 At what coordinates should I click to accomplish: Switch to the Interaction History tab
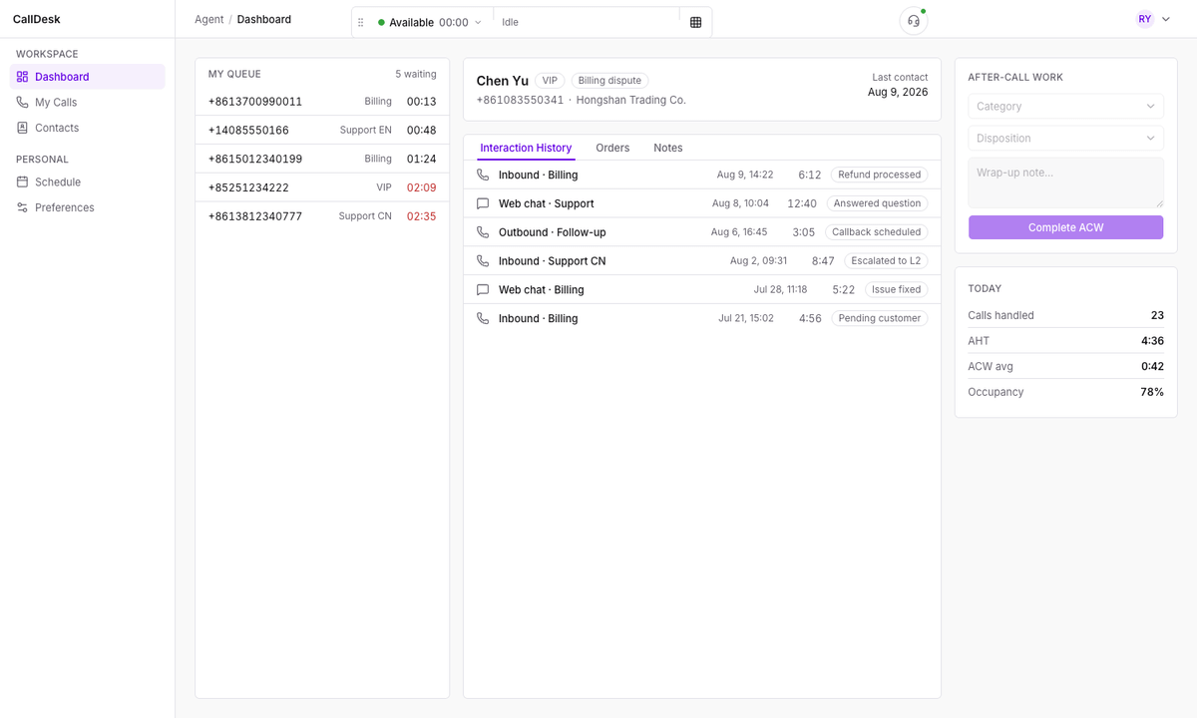[x=526, y=148]
